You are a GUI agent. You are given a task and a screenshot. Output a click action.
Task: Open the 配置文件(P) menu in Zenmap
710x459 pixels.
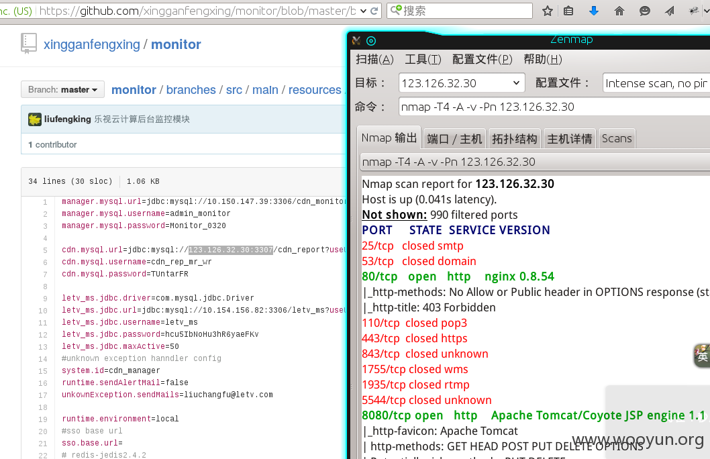click(x=483, y=59)
